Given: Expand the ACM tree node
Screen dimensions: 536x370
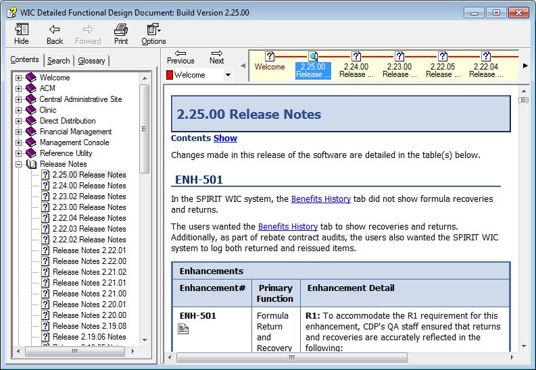Looking at the screenshot, I should [18, 88].
